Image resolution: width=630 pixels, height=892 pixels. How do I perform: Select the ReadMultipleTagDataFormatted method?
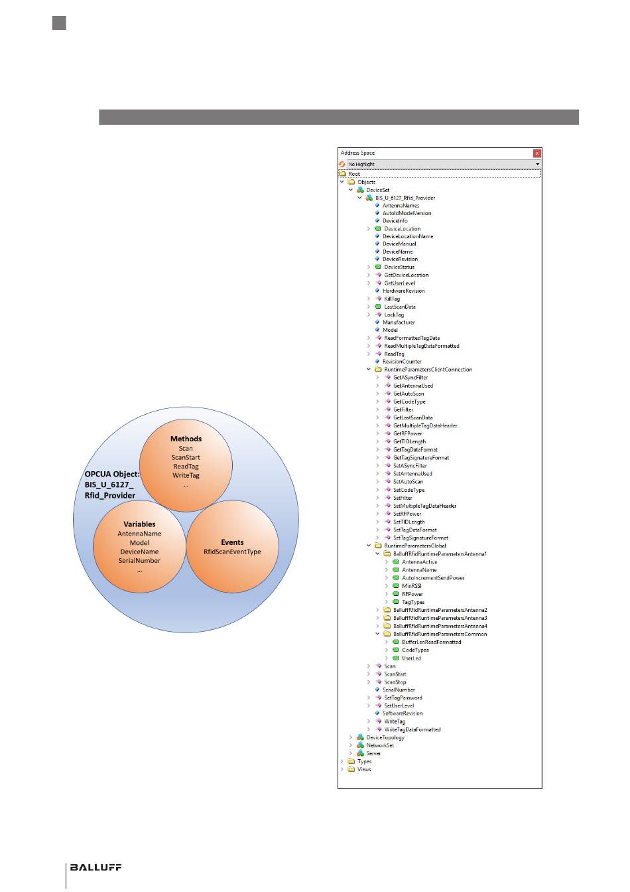(422, 346)
